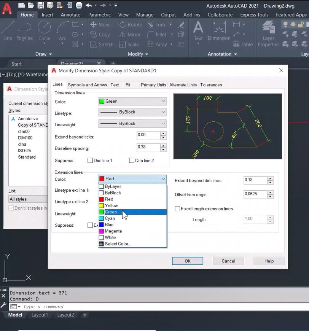Collapse the Extension lines Color dropdown
Screen dimensions: 309x331
coord(132,179)
